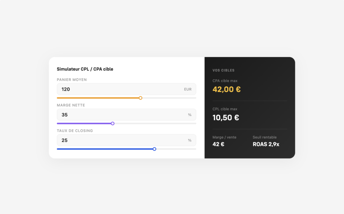Click the grey unfilled part of Marge Nette slider
Screen dimensions: 344x214
pyautogui.click(x=155, y=124)
